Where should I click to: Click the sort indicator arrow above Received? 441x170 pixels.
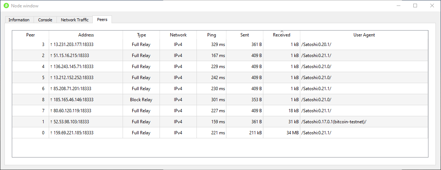282,32
